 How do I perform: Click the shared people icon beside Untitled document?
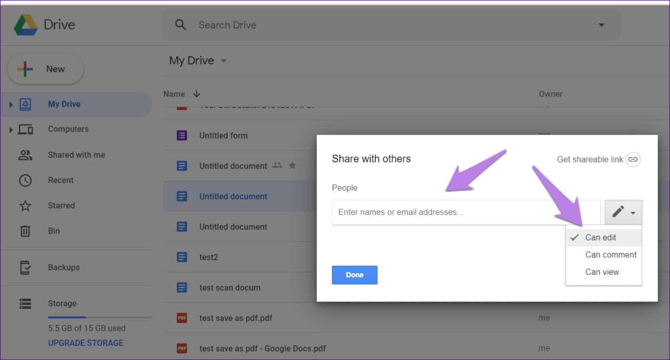tap(277, 165)
